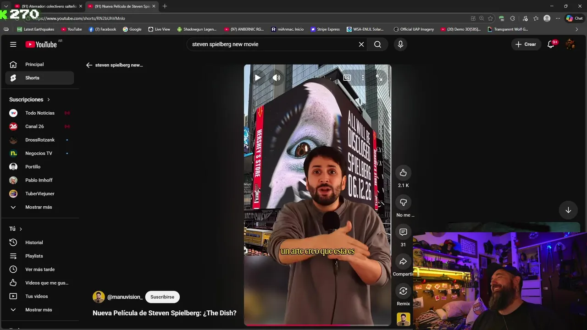Open the YouTube guide hamburger menu
This screenshot has height=330, width=587.
[x=13, y=44]
